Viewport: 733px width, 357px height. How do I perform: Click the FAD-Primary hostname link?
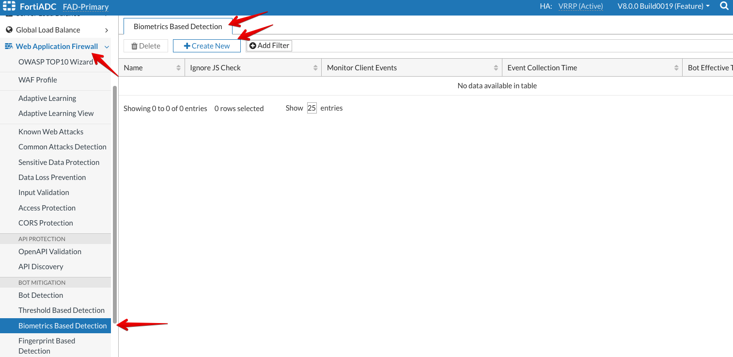(x=86, y=7)
